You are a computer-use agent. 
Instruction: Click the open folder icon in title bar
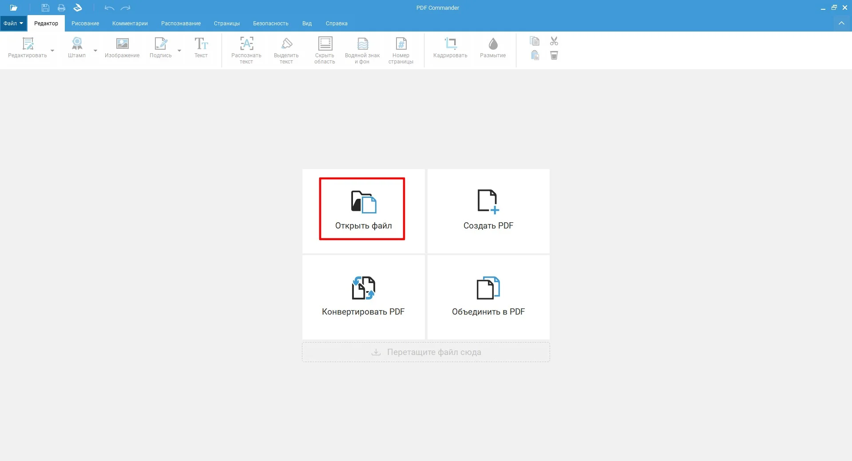pos(14,8)
